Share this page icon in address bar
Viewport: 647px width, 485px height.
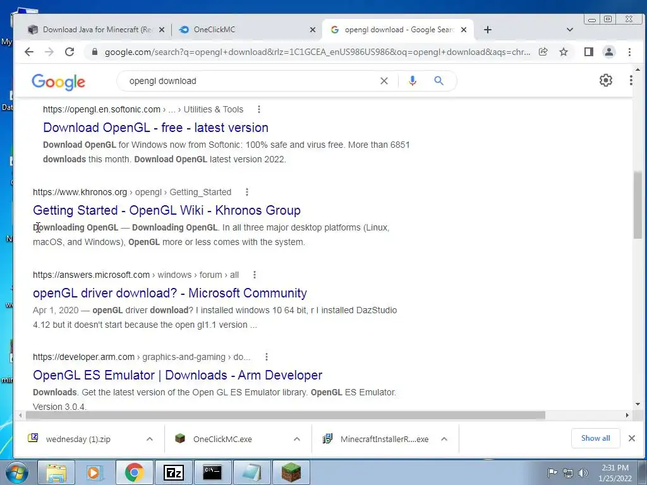point(543,52)
